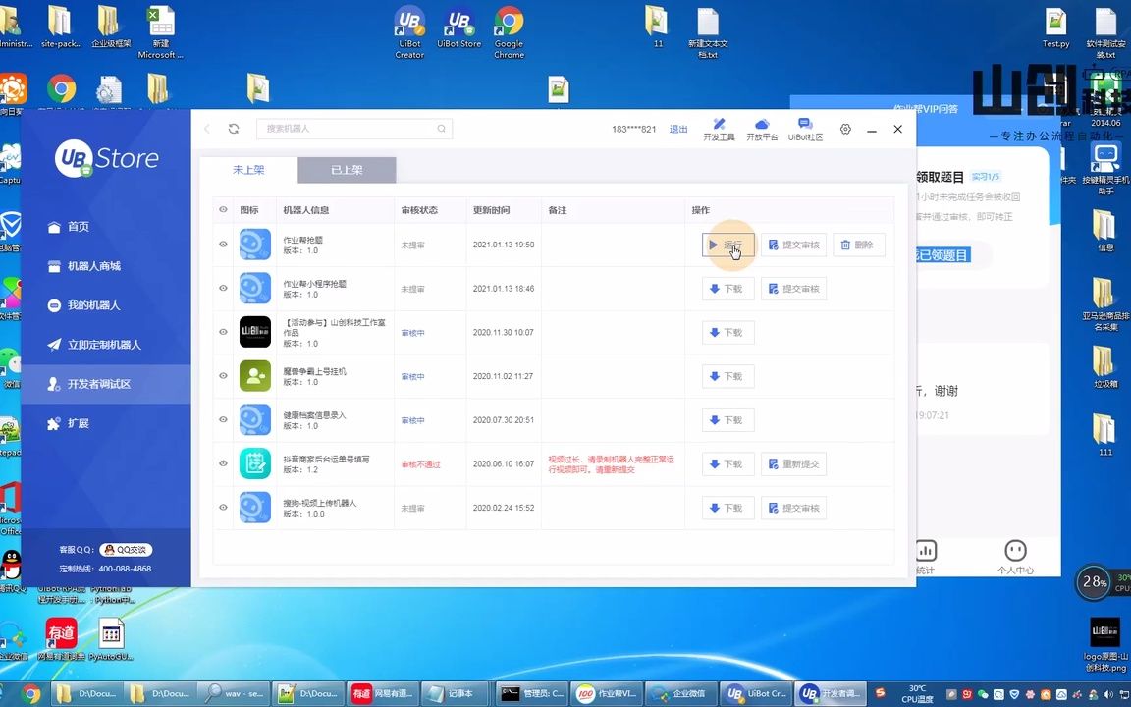Click the 28% CPU usage indicator
Viewport: 1131px width, 707px height.
(x=1093, y=581)
